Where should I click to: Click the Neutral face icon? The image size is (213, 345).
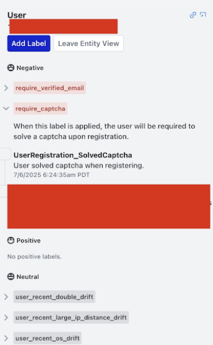[x=11, y=276]
